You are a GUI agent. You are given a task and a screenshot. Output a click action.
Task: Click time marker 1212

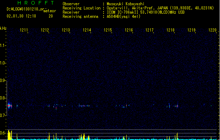tap(45, 30)
